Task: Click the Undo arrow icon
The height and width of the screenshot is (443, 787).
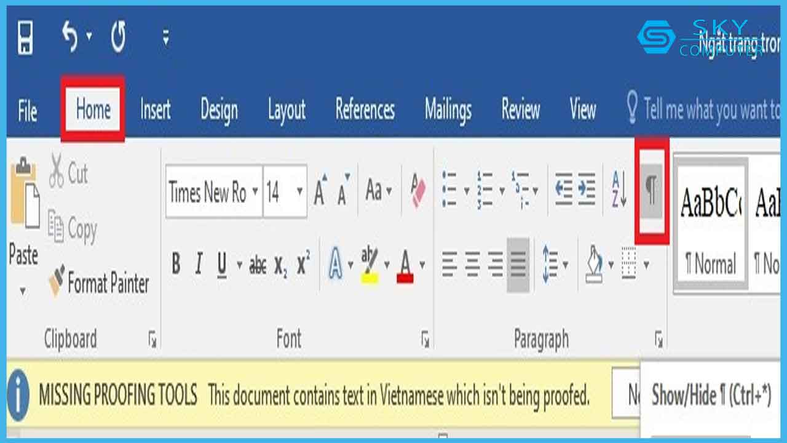Action: 70,38
